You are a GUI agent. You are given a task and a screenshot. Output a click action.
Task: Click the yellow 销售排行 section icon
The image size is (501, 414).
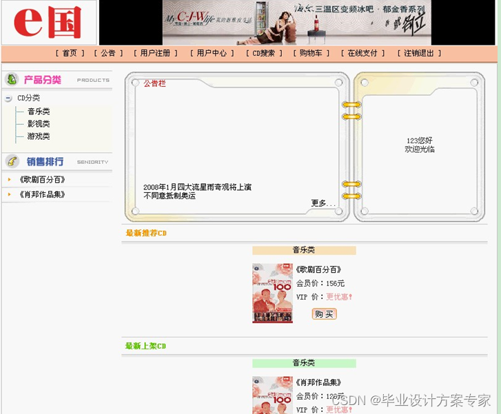[12, 161]
